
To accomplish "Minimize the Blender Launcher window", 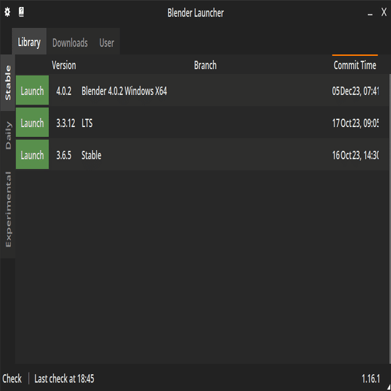I will (370, 13).
